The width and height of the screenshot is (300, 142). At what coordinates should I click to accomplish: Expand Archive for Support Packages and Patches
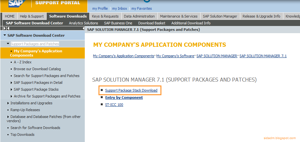click(x=11, y=96)
